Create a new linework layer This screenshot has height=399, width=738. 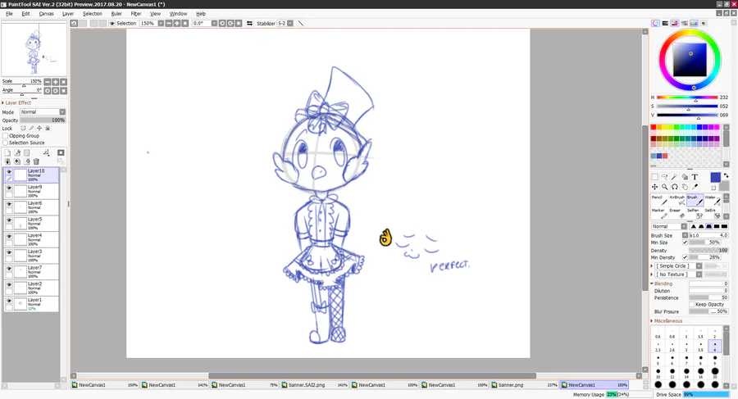pyautogui.click(x=17, y=153)
